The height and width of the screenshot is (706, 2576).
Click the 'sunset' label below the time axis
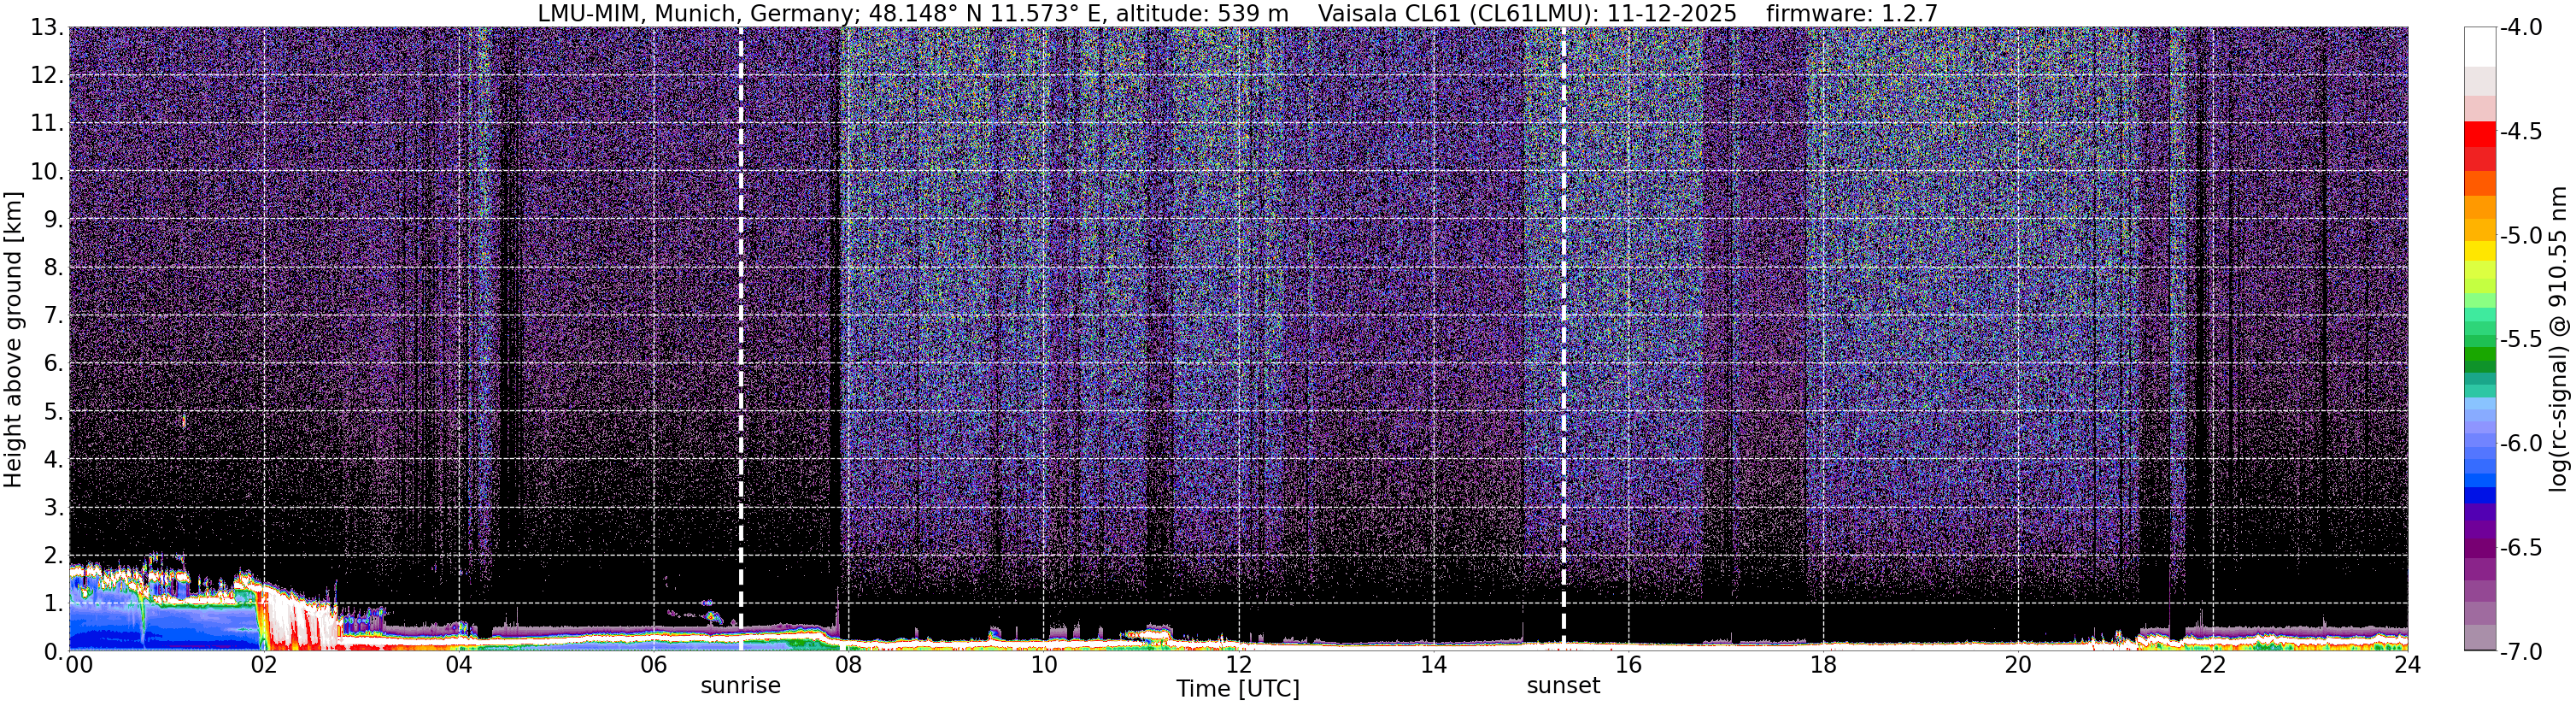[x=1563, y=686]
